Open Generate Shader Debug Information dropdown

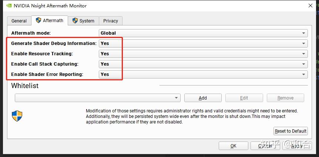tap(203, 43)
